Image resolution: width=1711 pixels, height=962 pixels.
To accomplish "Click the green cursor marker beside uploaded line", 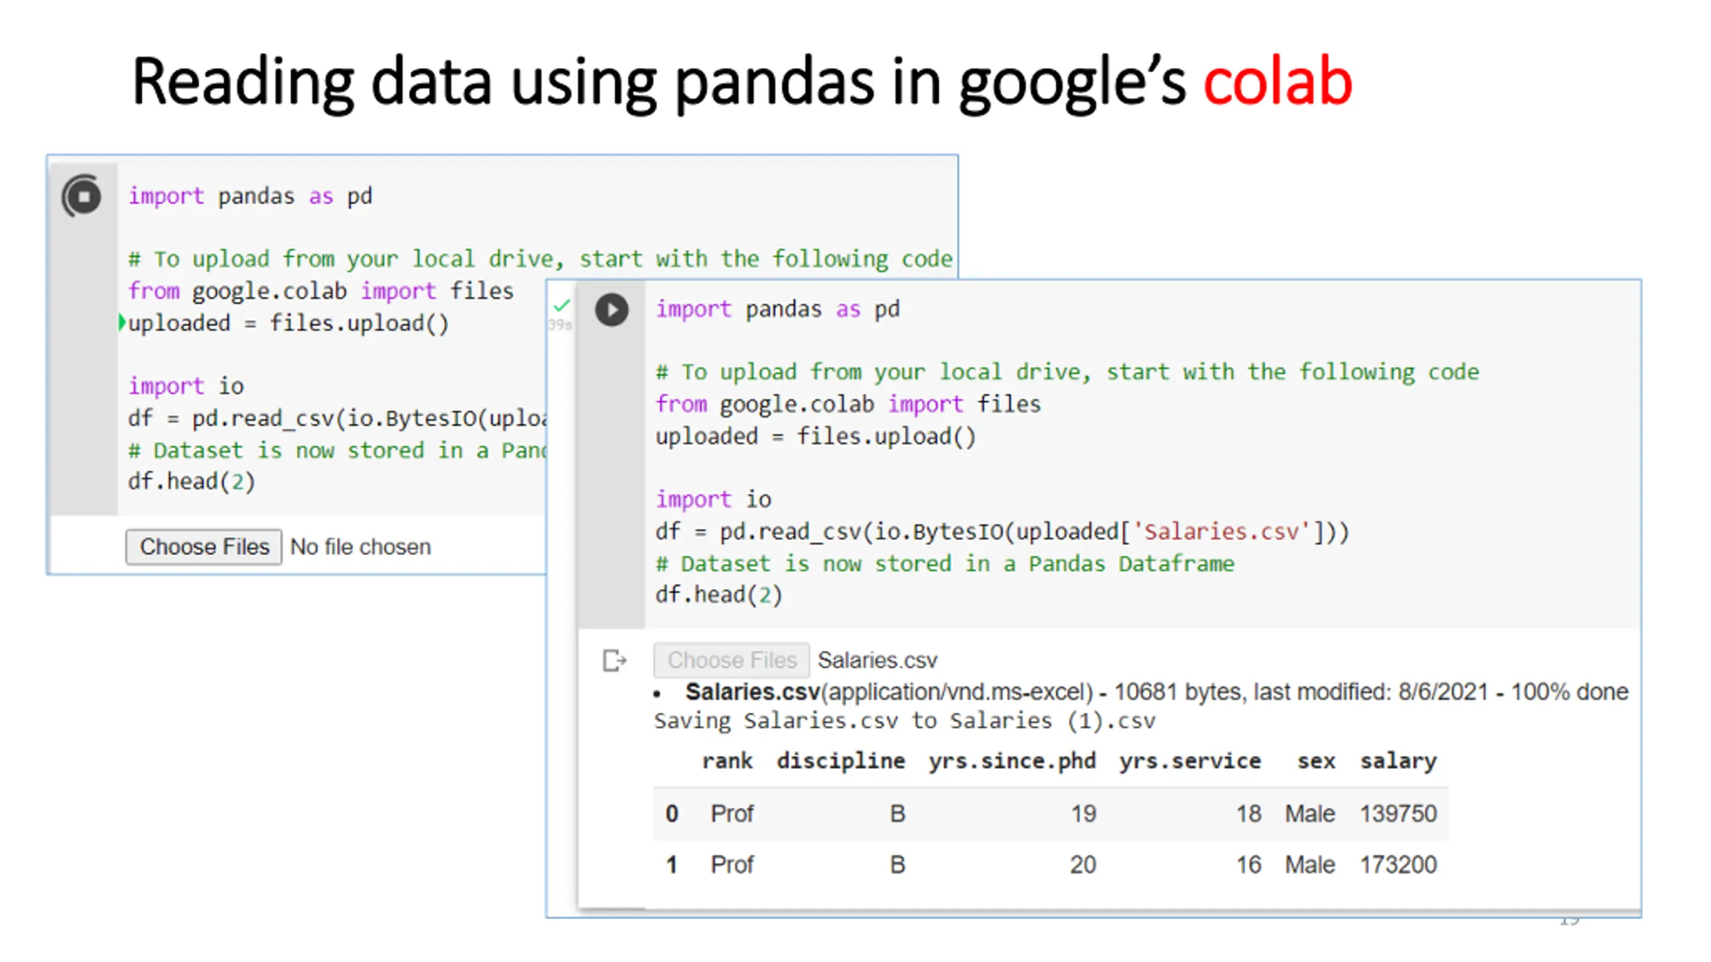I will click(x=122, y=323).
